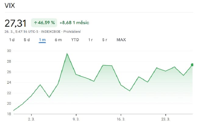Screen dimensions: 198x123
Task: Click the green endpoint dot on chart
Action: click(x=192, y=64)
